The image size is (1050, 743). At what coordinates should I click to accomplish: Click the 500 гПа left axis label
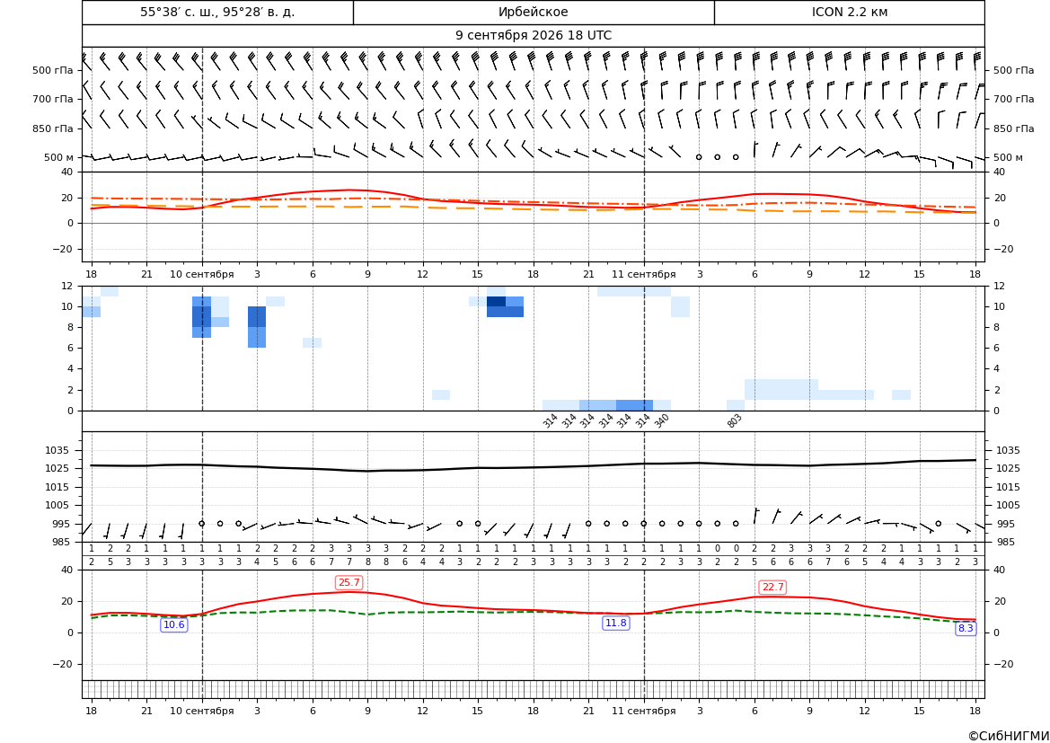click(x=53, y=70)
